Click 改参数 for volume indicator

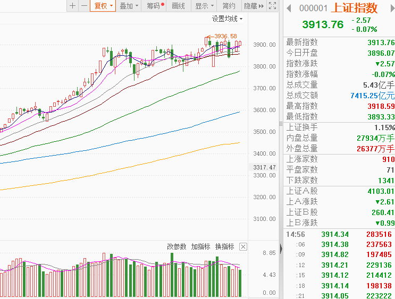click(177, 246)
